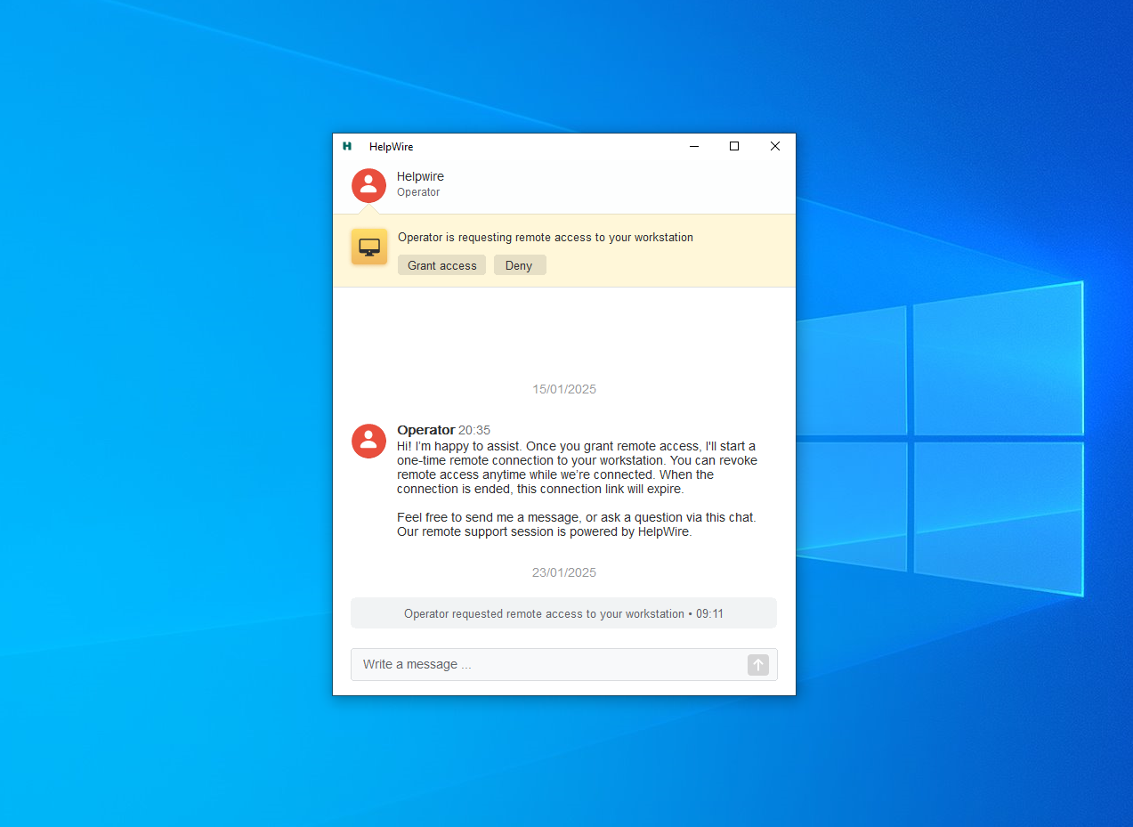Image resolution: width=1133 pixels, height=827 pixels.
Task: Click the 'Operator' subtitle under Helpwire name
Action: point(418,192)
